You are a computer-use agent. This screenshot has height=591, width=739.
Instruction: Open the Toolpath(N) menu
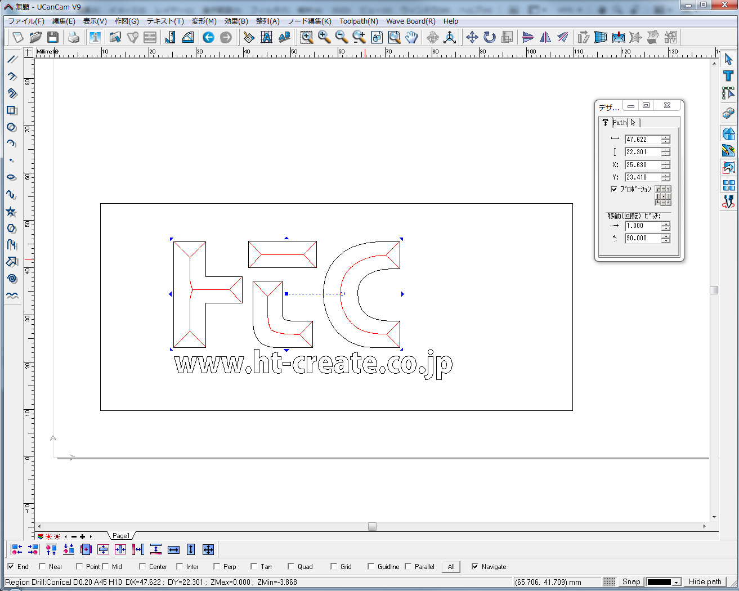pyautogui.click(x=358, y=21)
